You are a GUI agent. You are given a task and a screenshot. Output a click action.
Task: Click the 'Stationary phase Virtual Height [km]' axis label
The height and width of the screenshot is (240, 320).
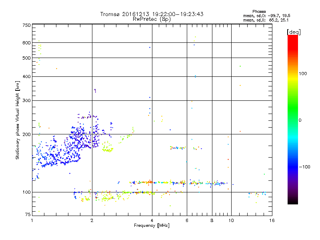pos(18,120)
